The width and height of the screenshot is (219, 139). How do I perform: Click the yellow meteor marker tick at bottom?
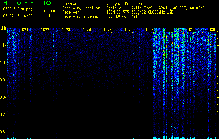128,137
